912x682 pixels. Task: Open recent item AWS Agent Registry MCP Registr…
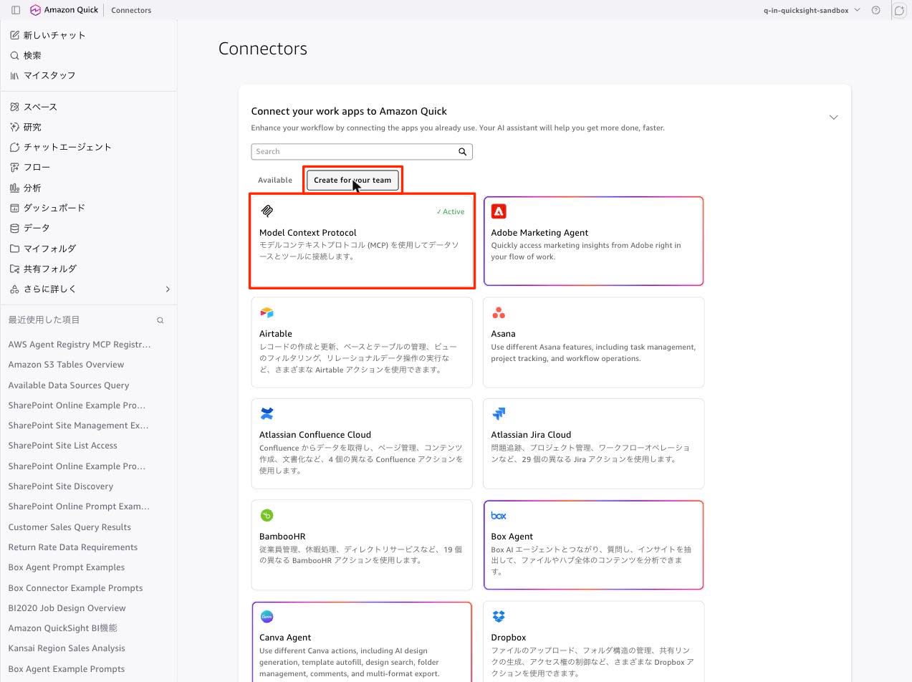pos(80,345)
